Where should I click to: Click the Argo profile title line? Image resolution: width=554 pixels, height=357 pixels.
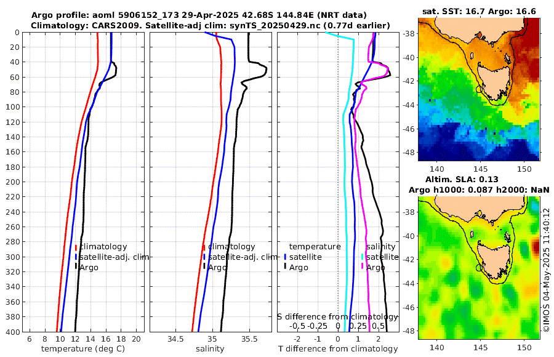pos(199,15)
